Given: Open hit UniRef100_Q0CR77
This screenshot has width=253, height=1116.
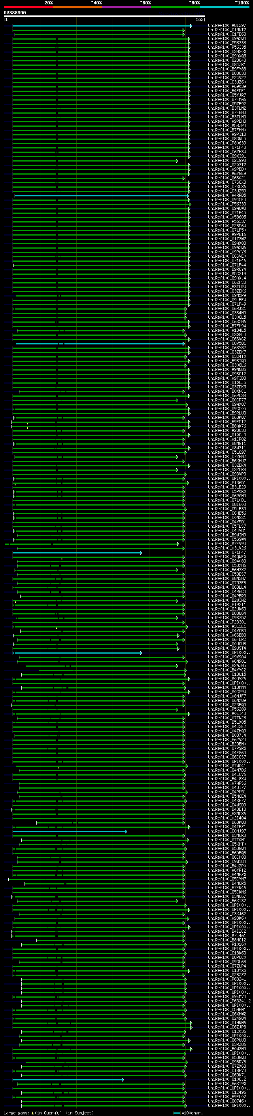Looking at the screenshot, I should tap(227, 400).
